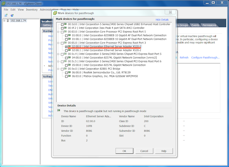Select the 02:00.1 Ethernet Server Adapter X520-2 row

[x=107, y=50]
